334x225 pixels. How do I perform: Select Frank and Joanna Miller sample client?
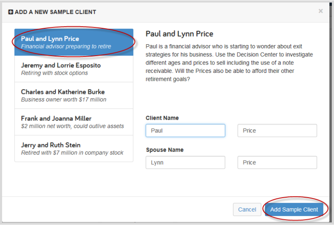[x=74, y=122]
